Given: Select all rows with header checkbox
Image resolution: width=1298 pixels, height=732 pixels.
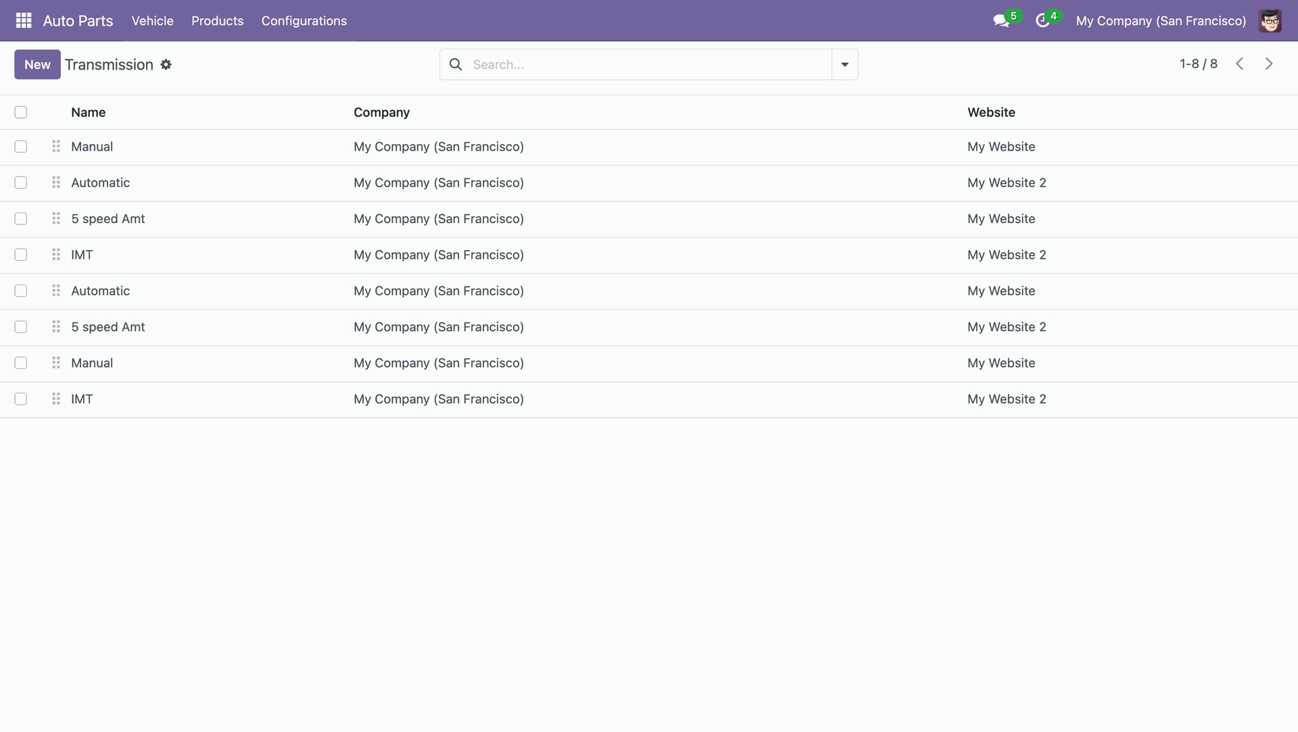Looking at the screenshot, I should point(21,112).
